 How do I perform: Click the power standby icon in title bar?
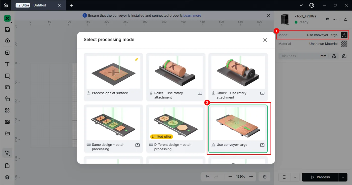click(312, 5)
